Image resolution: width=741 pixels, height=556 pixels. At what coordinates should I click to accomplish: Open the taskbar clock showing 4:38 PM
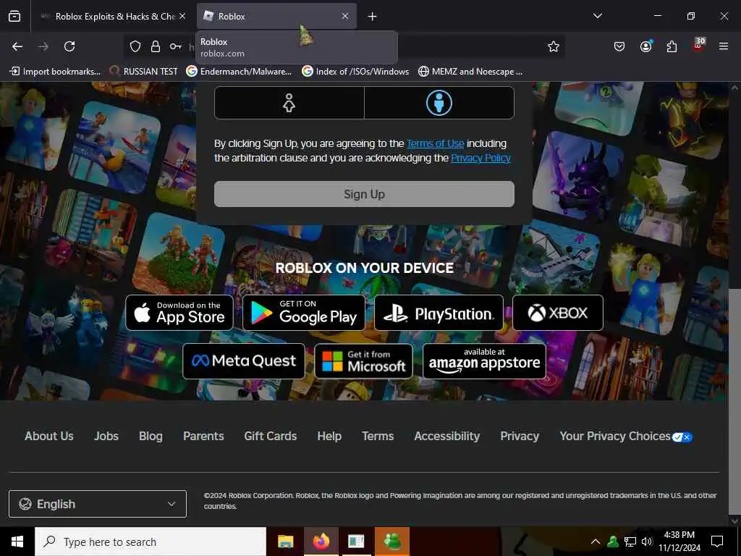click(x=679, y=542)
